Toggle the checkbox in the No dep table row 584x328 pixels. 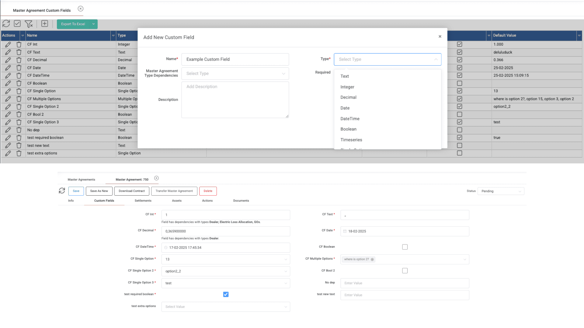click(460, 130)
